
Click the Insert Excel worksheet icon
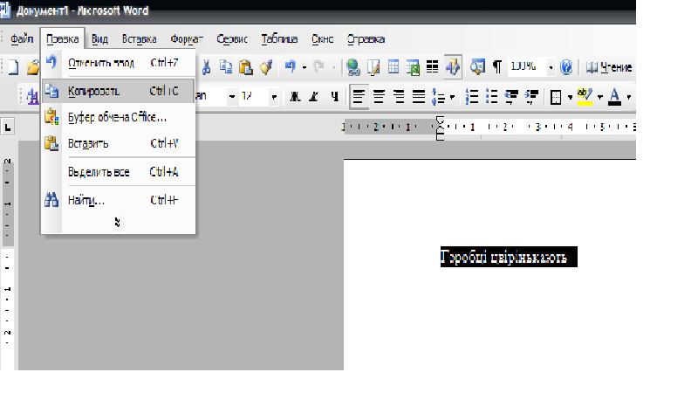point(413,67)
